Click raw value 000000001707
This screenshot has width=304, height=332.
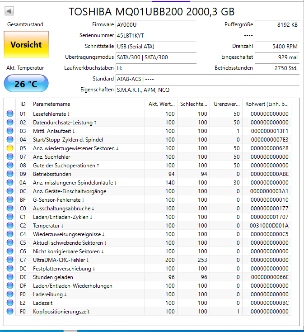coord(269,217)
